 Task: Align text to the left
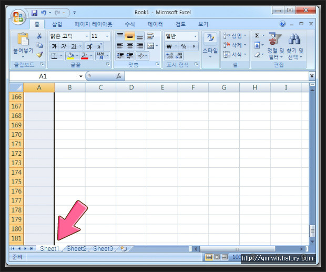pyautogui.click(x=120, y=46)
